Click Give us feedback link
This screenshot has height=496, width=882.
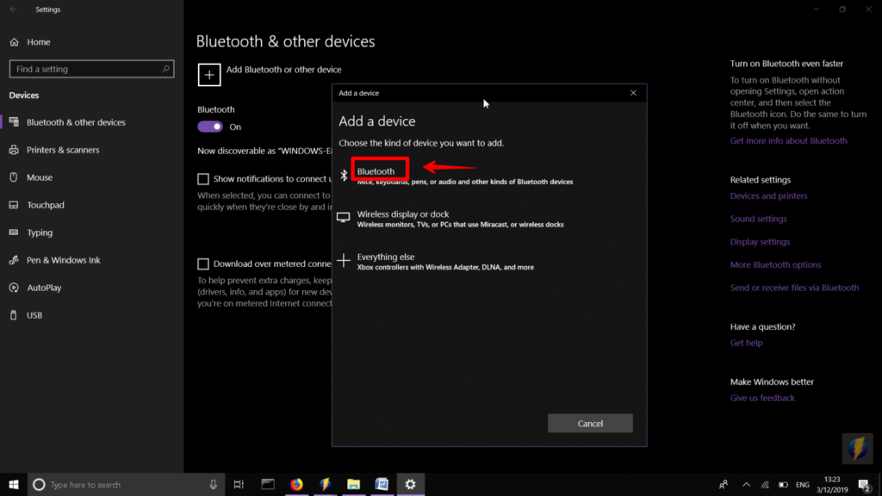coord(762,398)
